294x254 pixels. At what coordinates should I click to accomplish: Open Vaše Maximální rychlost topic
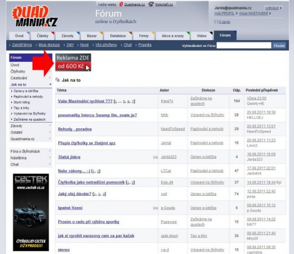pyautogui.click(x=85, y=101)
